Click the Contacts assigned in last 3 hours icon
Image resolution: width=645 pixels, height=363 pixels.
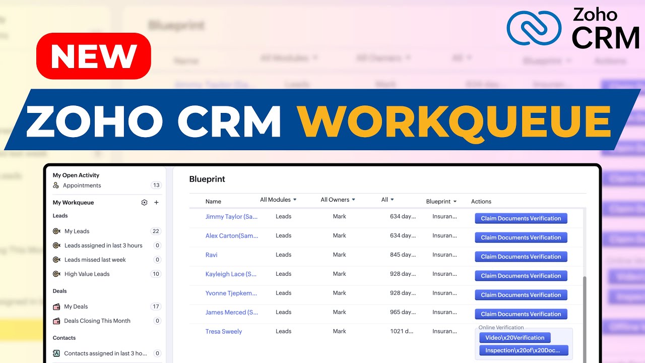pos(56,353)
